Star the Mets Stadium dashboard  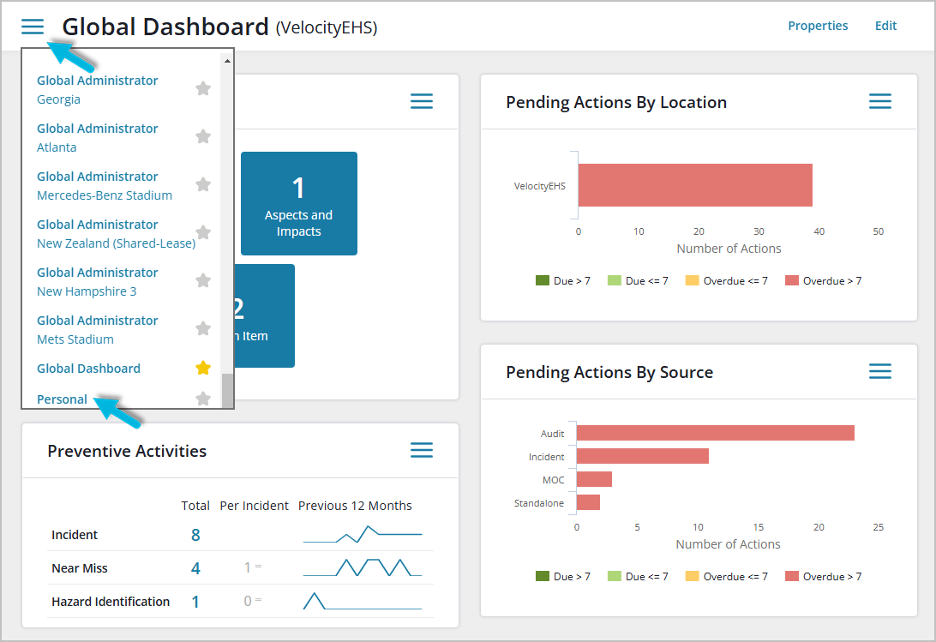click(x=203, y=328)
